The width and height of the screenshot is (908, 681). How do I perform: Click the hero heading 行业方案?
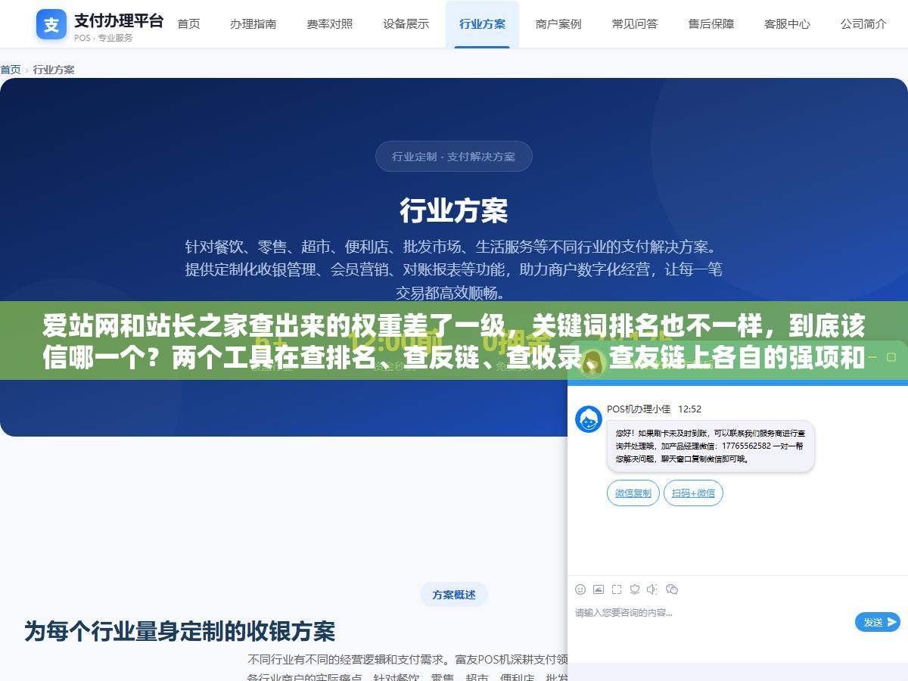[454, 210]
